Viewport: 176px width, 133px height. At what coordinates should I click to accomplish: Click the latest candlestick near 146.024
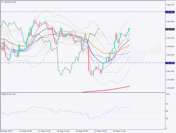tap(129, 29)
